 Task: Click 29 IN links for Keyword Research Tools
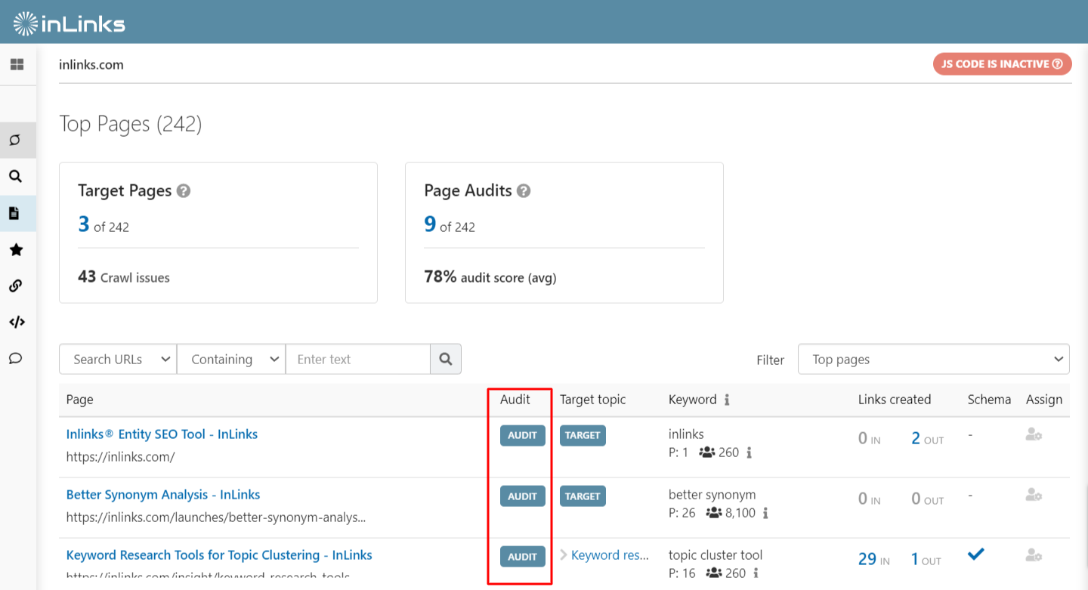[874, 559]
